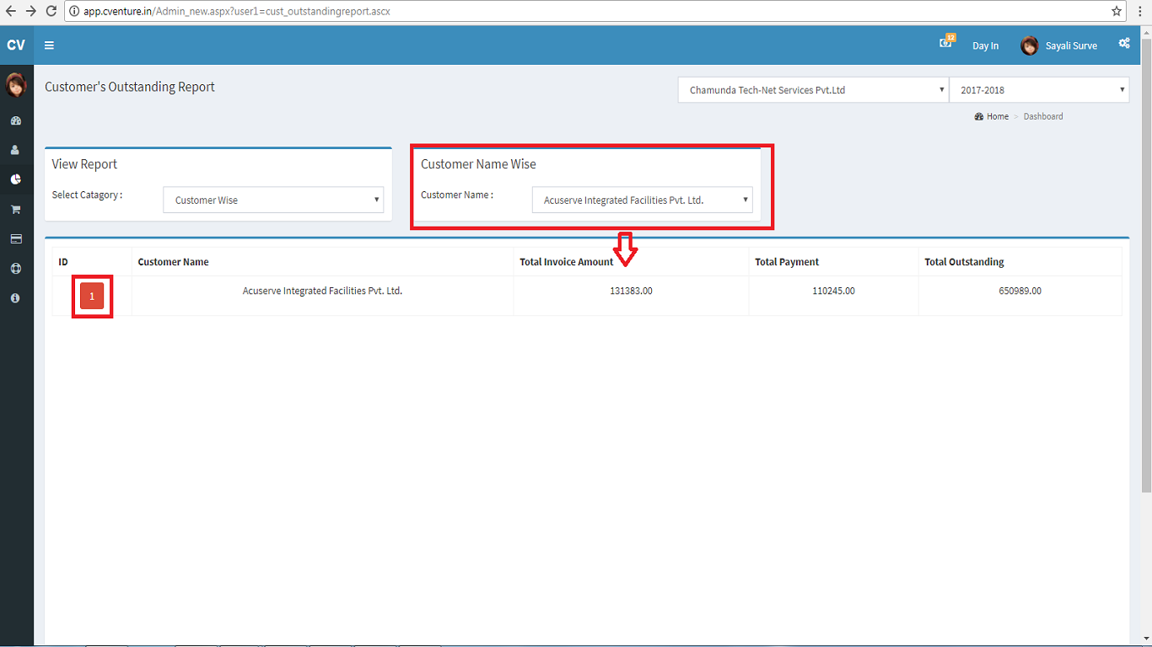Open the dashboard gauge sidebar icon

click(x=15, y=121)
